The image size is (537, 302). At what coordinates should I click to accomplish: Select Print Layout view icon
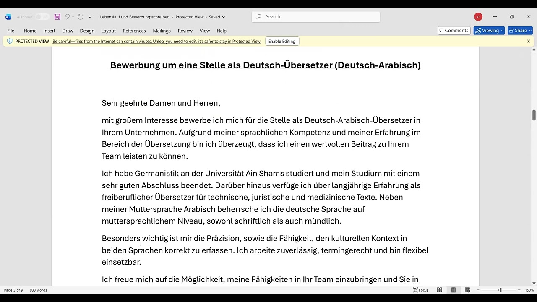click(x=454, y=290)
